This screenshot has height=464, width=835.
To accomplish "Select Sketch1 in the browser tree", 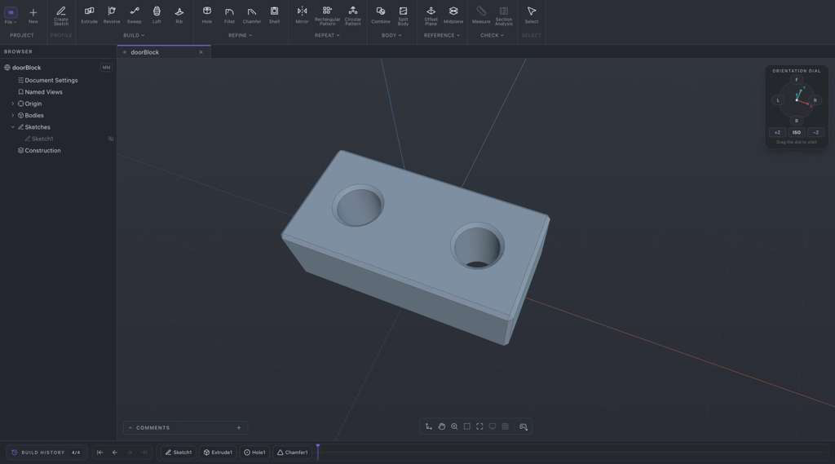I will tap(42, 139).
